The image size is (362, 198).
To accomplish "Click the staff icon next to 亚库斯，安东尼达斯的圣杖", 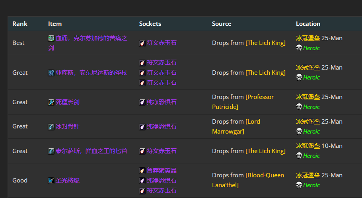I will (x=51, y=73).
